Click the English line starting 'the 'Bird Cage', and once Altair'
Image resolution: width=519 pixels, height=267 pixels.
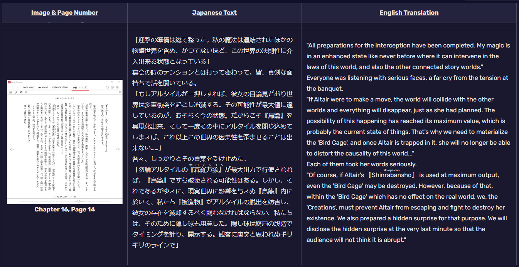point(408,142)
